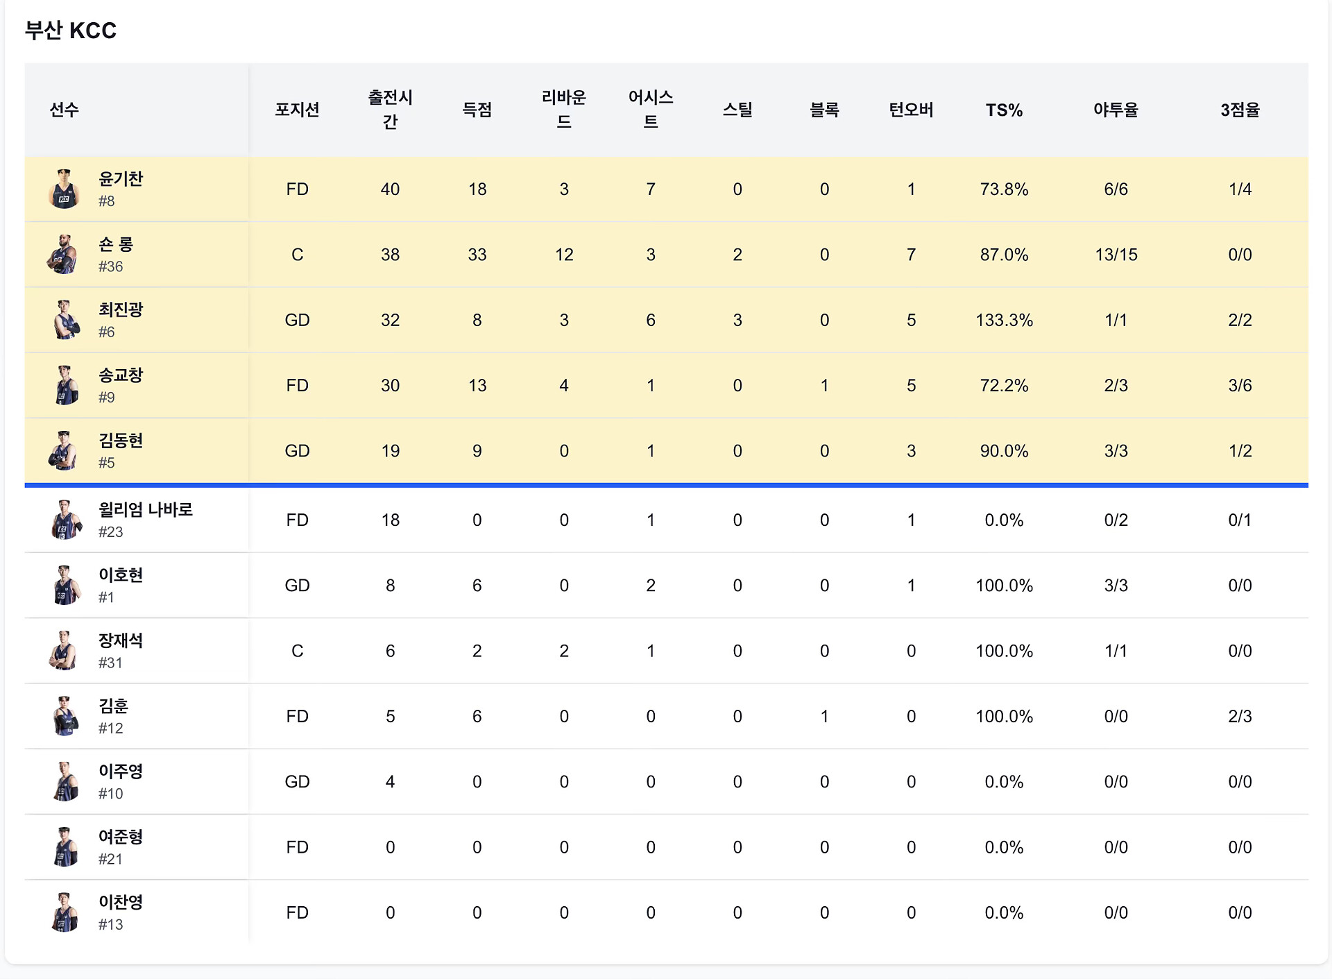The image size is (1332, 979).
Task: Click the 턴오버 column header
Action: coord(911,110)
